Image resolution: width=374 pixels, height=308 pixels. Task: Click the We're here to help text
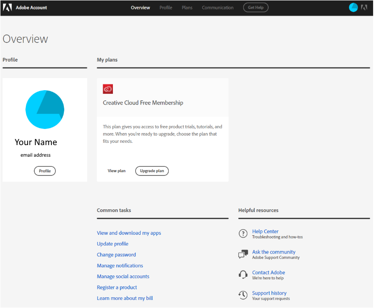pos(268,278)
